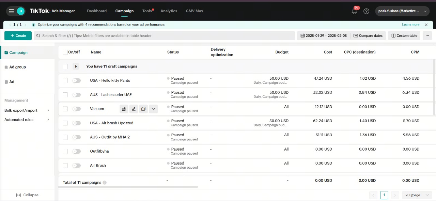The image size is (436, 201).
Task: Click the CPM column header
Action: click(415, 52)
